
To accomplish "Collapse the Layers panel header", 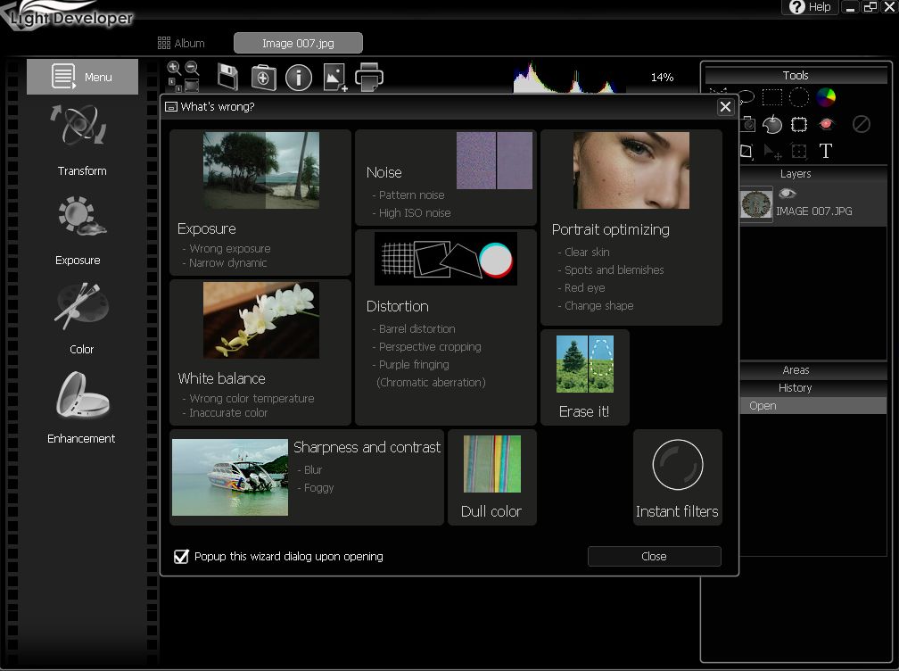I will [795, 173].
